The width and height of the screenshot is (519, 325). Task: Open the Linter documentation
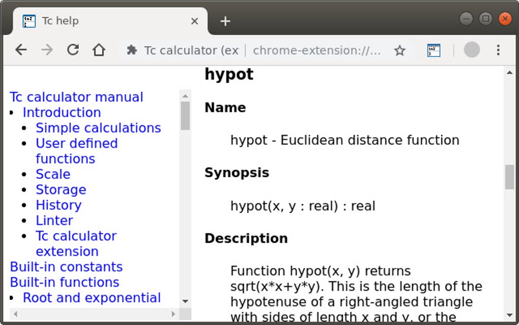pyautogui.click(x=54, y=220)
